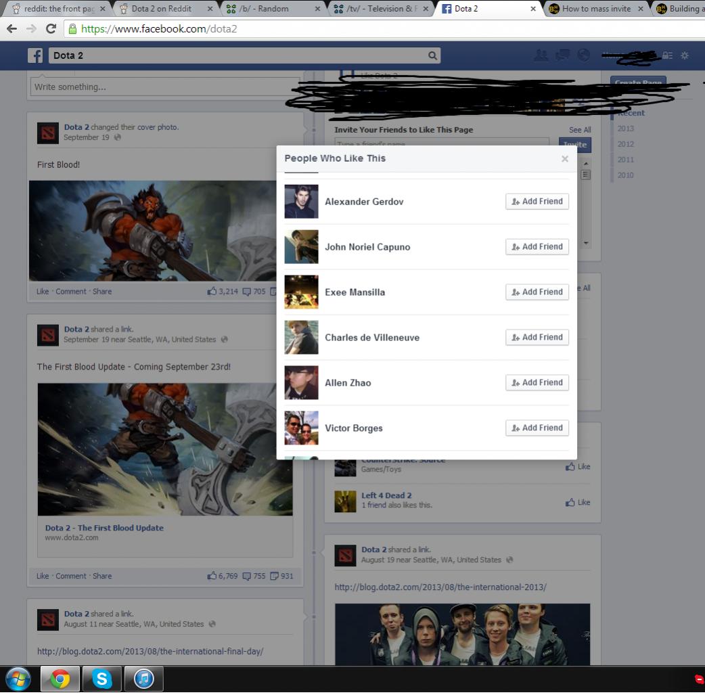Click comment count 755 icon
This screenshot has width=705, height=697.
(x=254, y=576)
